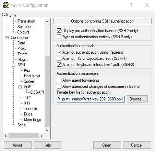Click category tree scroll up arrow
This screenshot has height=151, width=155.
click(47, 22)
